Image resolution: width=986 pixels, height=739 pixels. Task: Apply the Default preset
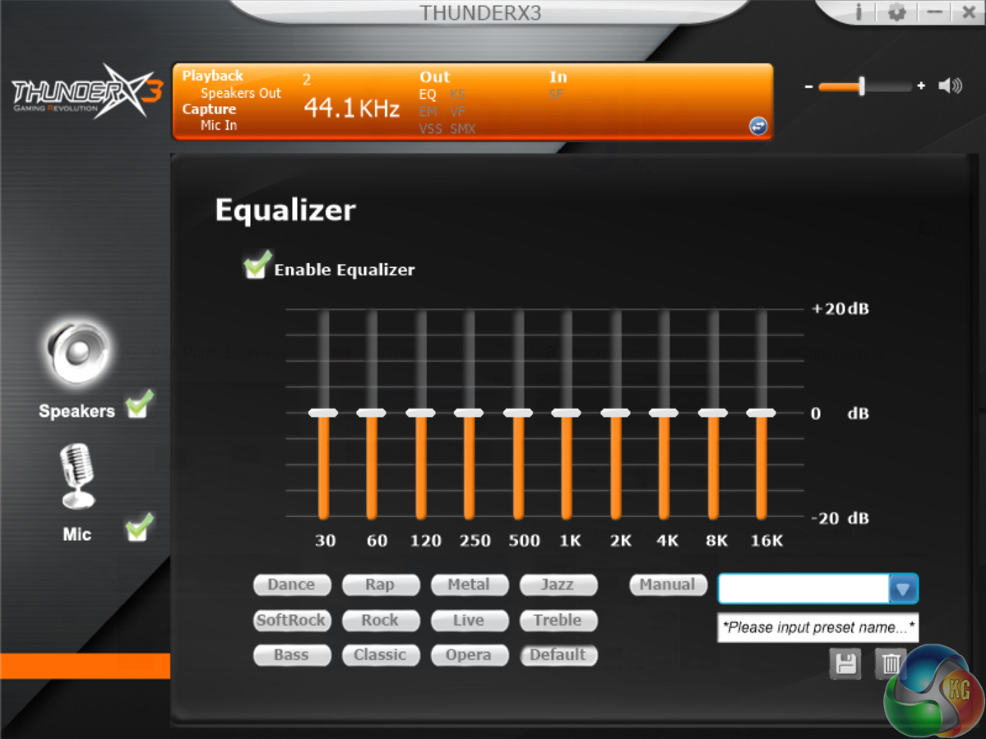click(558, 655)
